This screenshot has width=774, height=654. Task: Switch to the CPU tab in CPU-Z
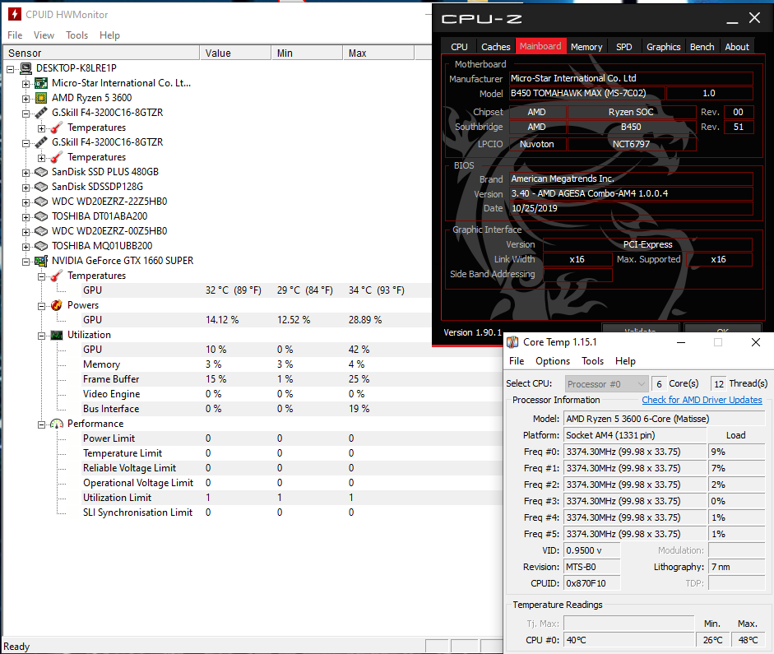pyautogui.click(x=459, y=46)
